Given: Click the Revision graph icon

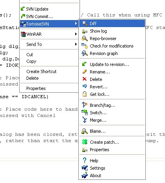Looking at the screenshot, I should click(x=85, y=53).
